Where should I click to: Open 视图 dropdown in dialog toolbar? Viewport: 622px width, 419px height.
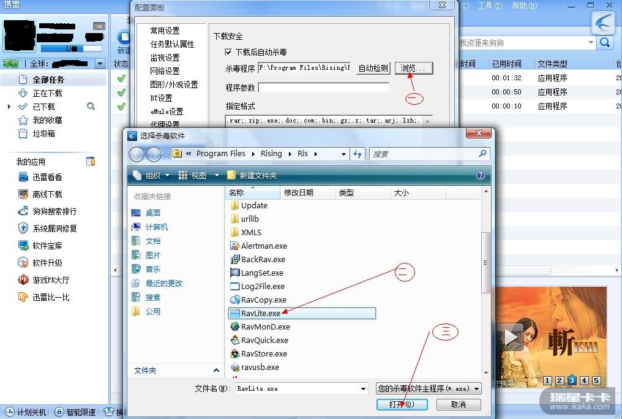[199, 175]
